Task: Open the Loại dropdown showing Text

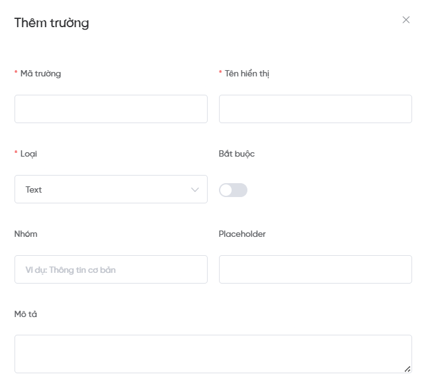Action: (110, 189)
